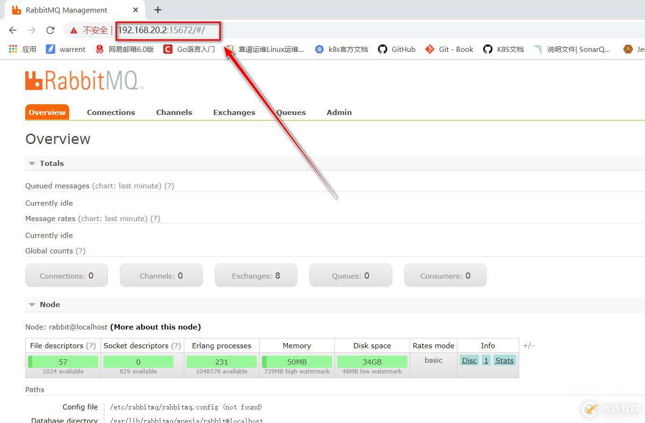Click the Memory 50MB usage bar
The height and width of the screenshot is (423, 645).
(x=297, y=362)
